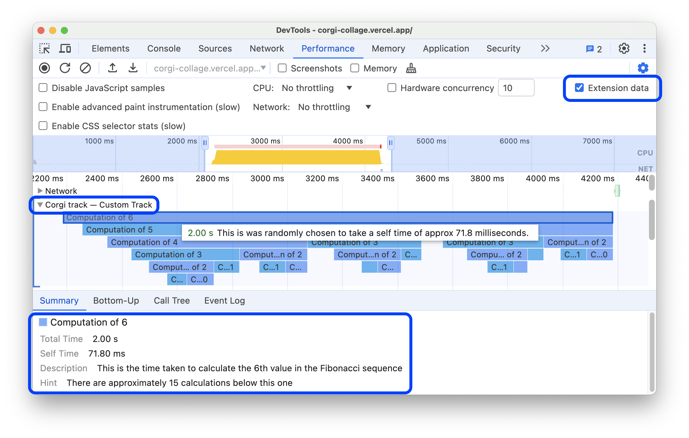Click the capture settings gear icon

(x=643, y=67)
